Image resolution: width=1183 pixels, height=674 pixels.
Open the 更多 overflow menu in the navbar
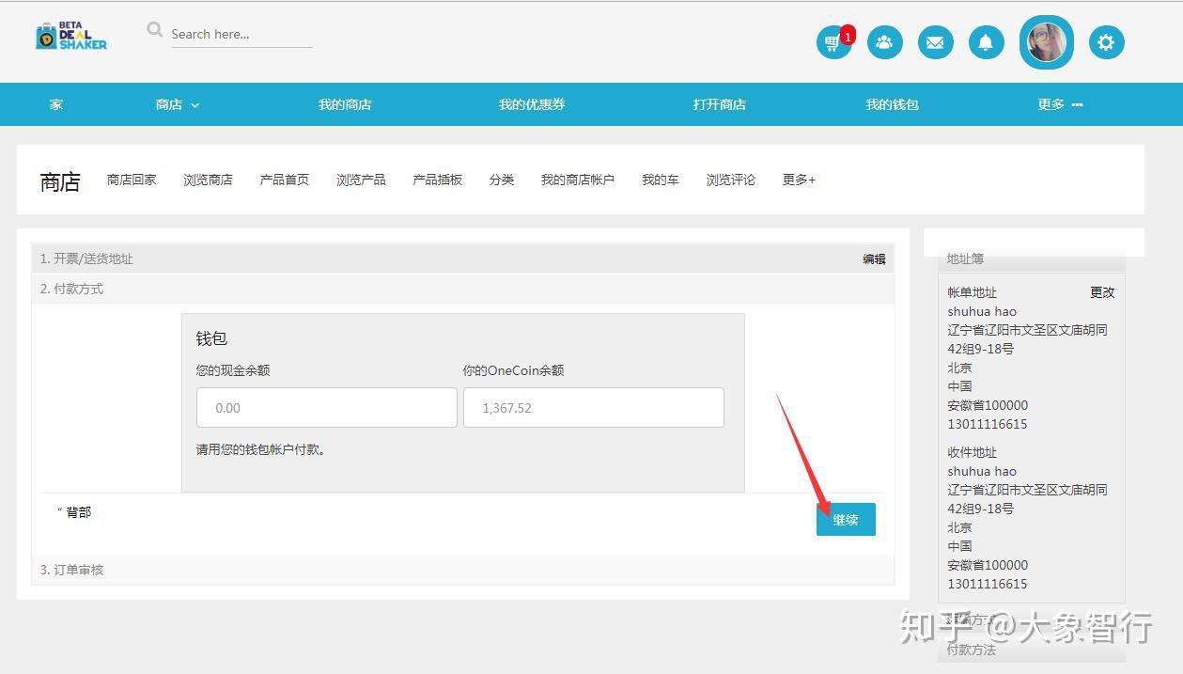1058,104
